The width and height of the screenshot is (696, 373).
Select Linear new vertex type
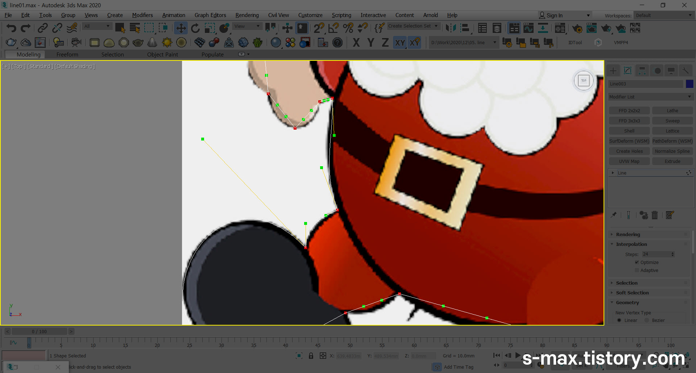(x=619, y=320)
